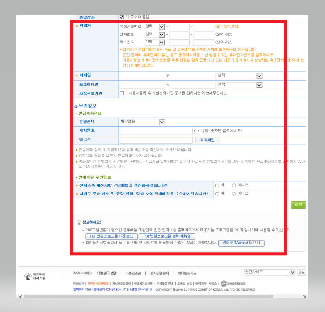Screen dimensions: 325x312
Task: Open the 휴대전화번호 prefix dropdown
Action: [x=154, y=27]
